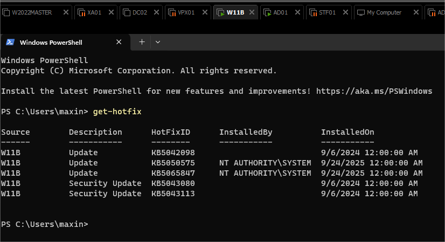Click the STF01 paused VM icon
This screenshot has height=242, width=445.
pyautogui.click(x=314, y=12)
